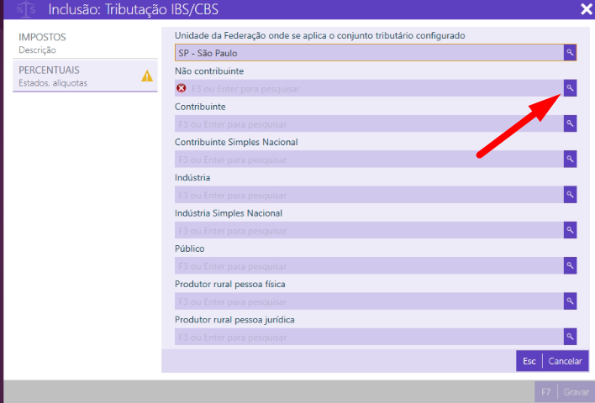Click red error icon in Não contribuinte

point(182,88)
